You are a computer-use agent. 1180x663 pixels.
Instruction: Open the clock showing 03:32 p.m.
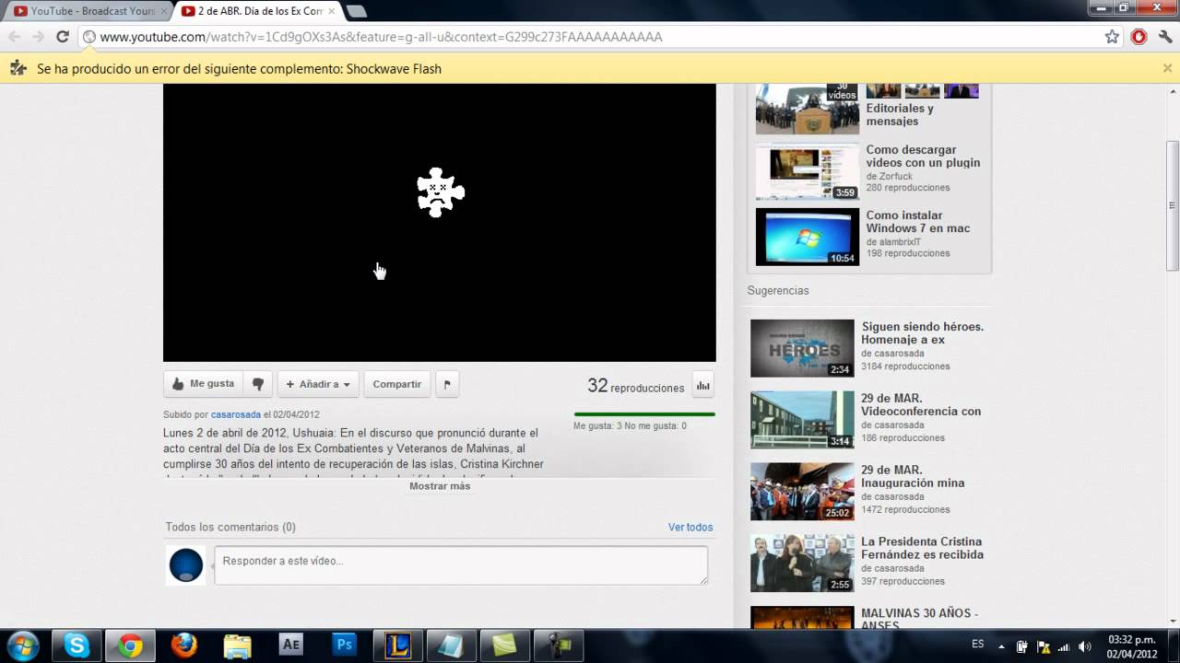(1132, 646)
